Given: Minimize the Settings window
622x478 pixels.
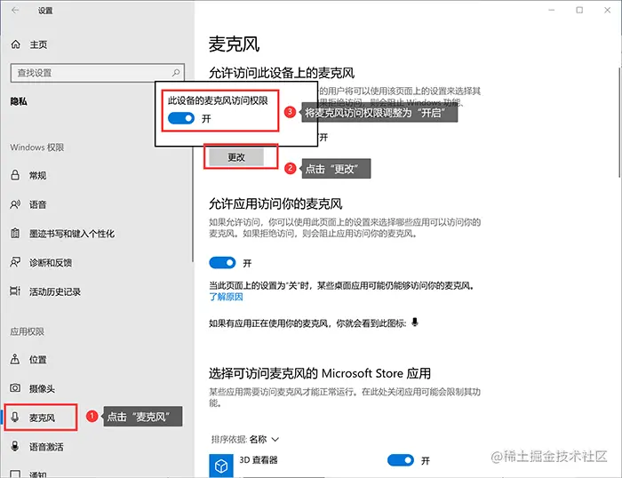Looking at the screenshot, I should (x=552, y=10).
